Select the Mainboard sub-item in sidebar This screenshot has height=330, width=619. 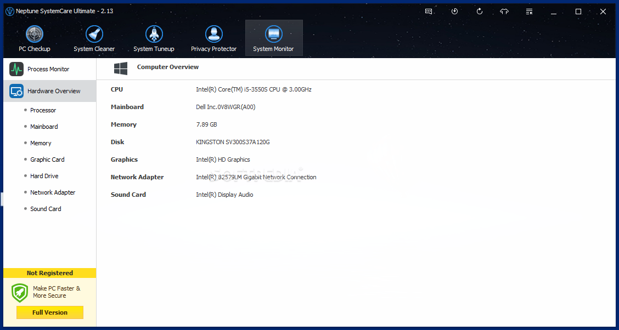pyautogui.click(x=44, y=127)
